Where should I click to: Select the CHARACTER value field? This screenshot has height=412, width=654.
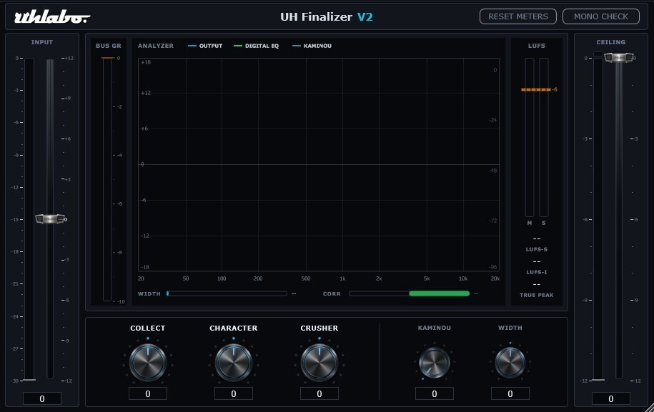pyautogui.click(x=234, y=393)
